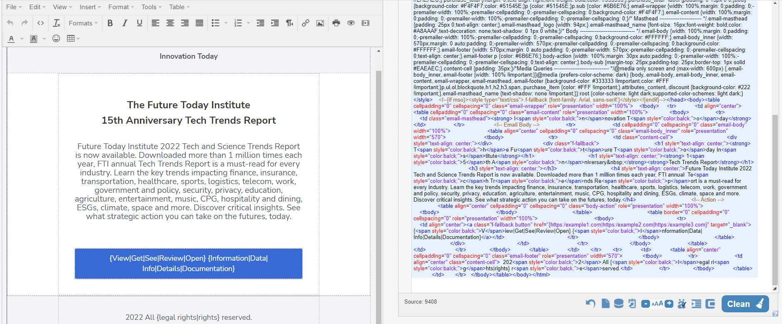This screenshot has height=324, width=782.
Task: Open the Format menu
Action: pos(121,7)
